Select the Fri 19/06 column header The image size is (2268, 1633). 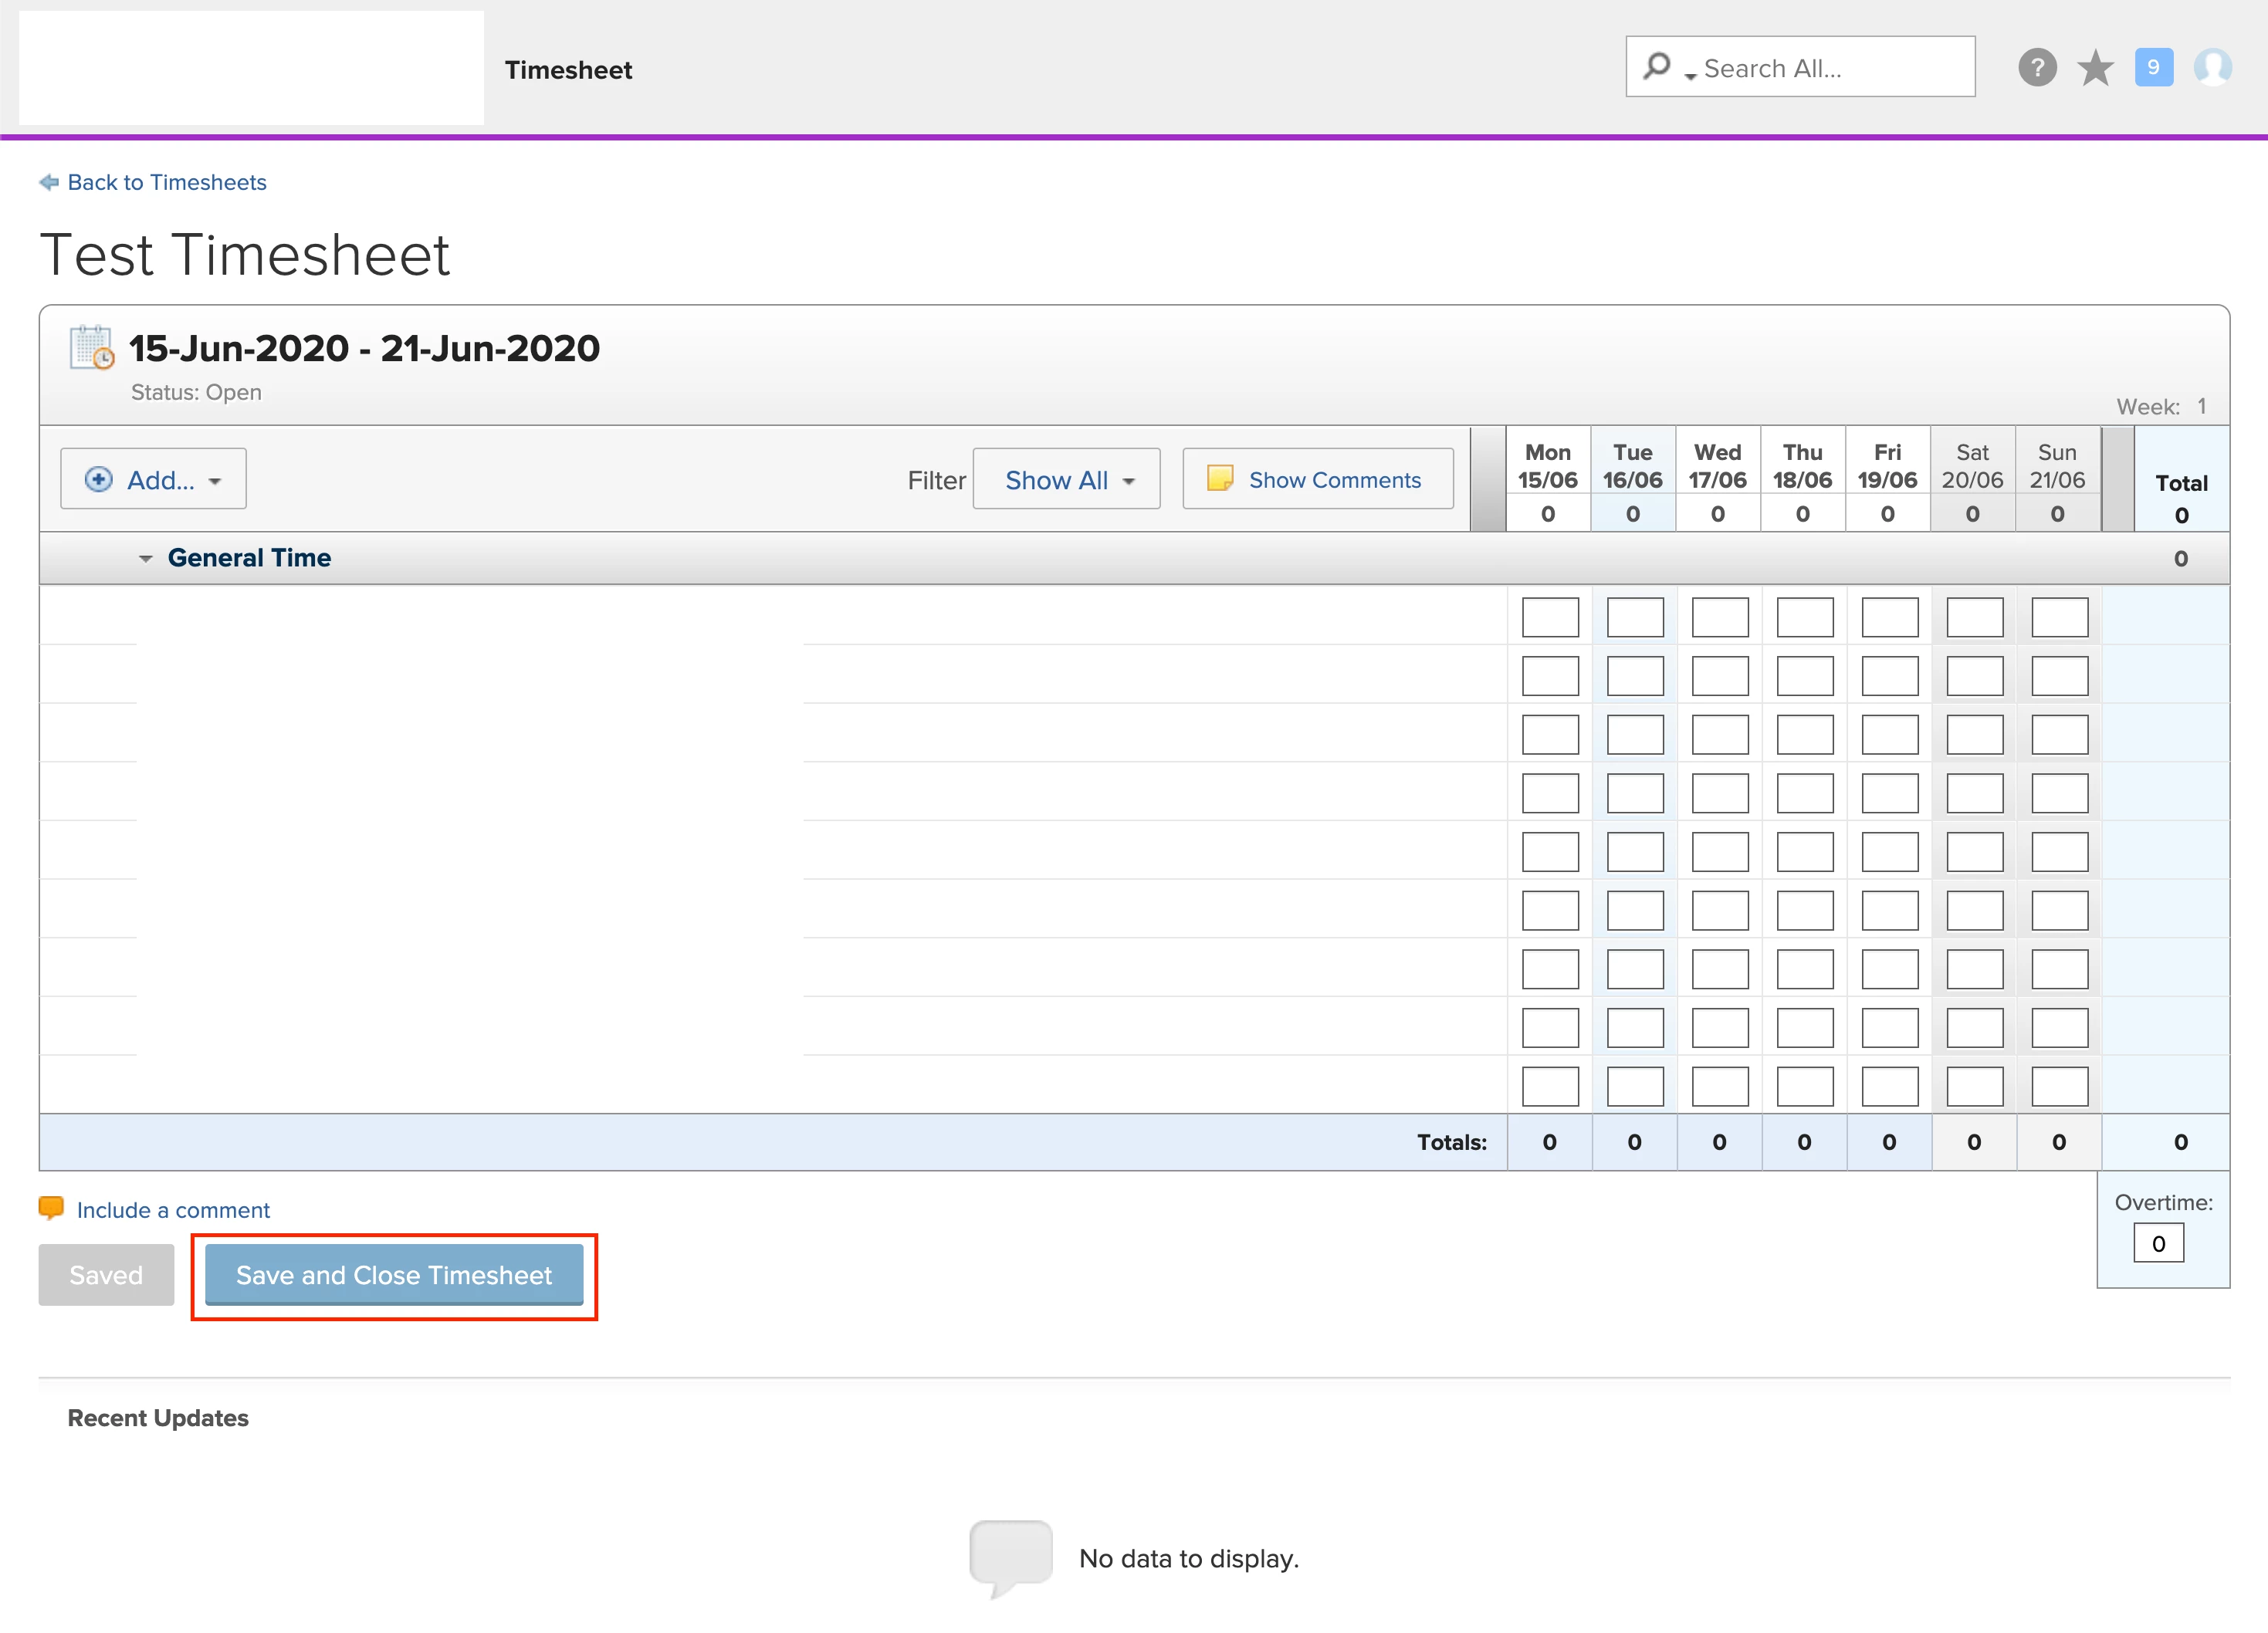1887,466
